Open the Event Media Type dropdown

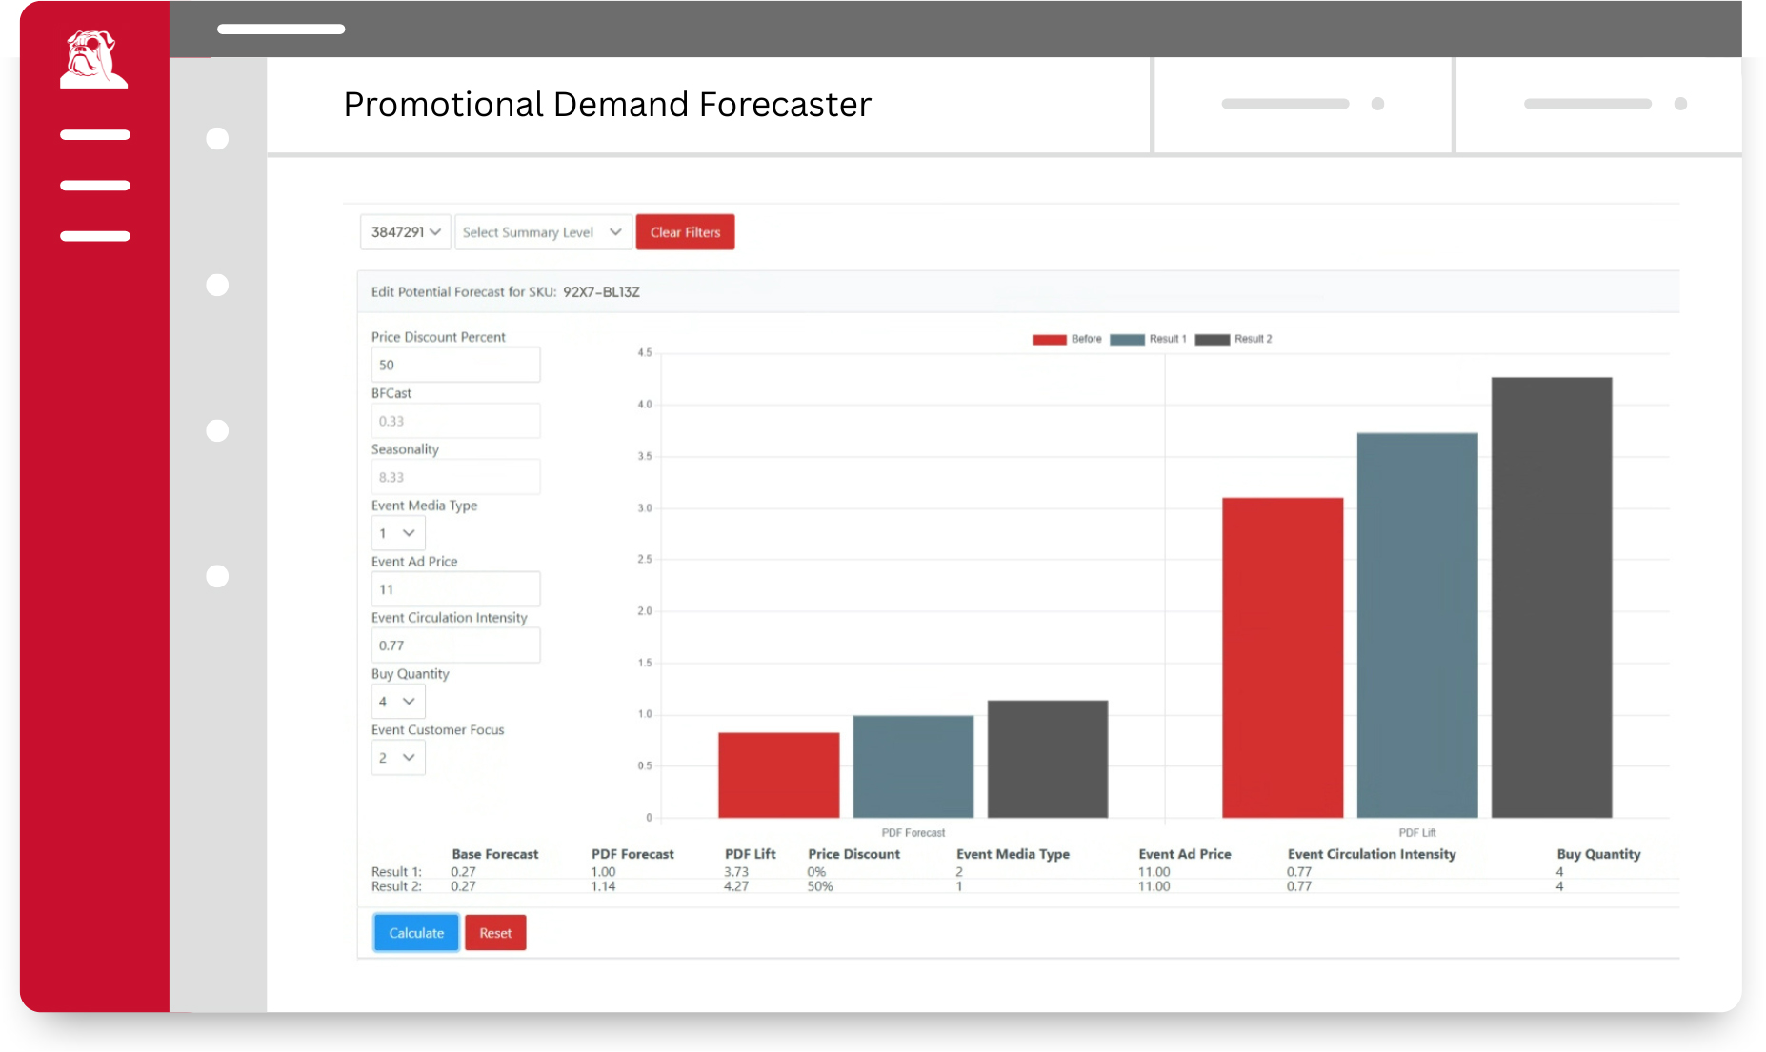coord(397,533)
